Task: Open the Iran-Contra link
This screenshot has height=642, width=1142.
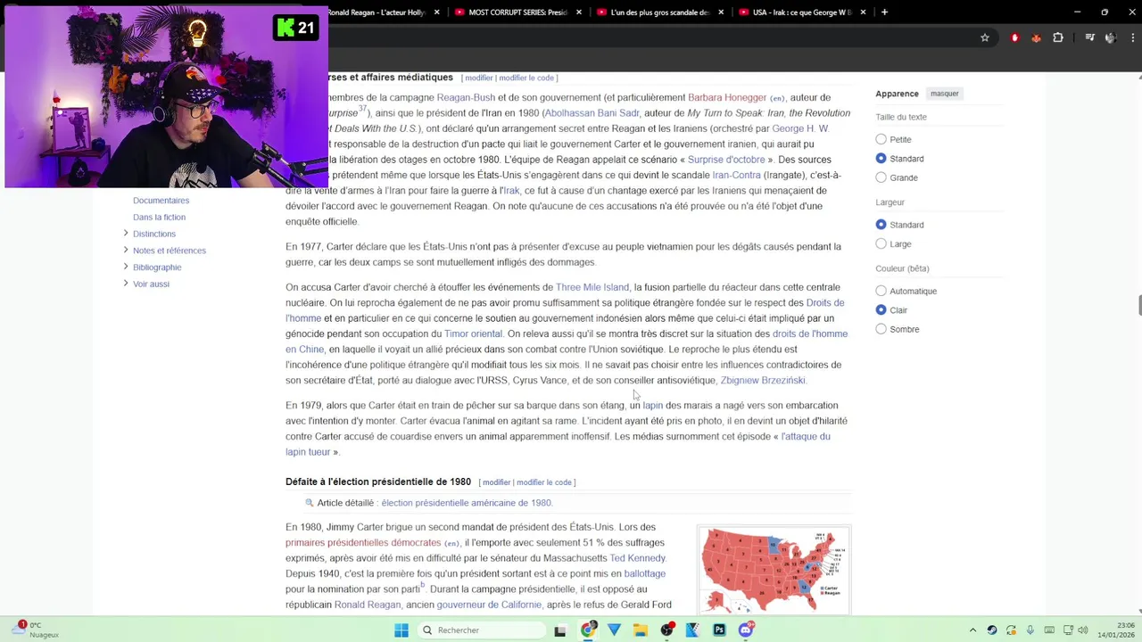Action: point(736,175)
